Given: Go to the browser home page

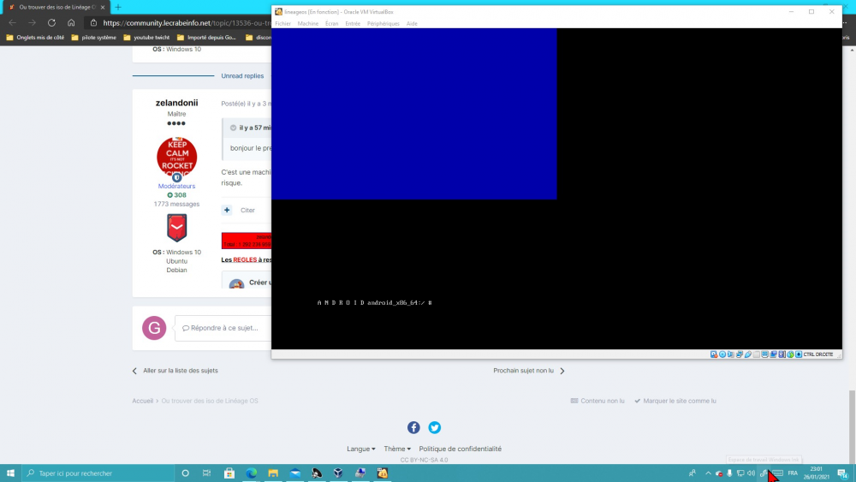Looking at the screenshot, I should (71, 23).
